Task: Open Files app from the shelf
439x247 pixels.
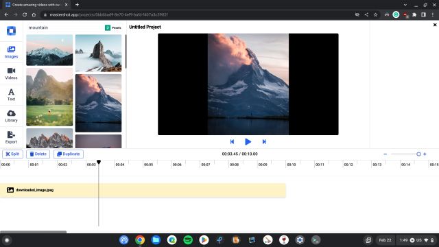Action: [156, 240]
